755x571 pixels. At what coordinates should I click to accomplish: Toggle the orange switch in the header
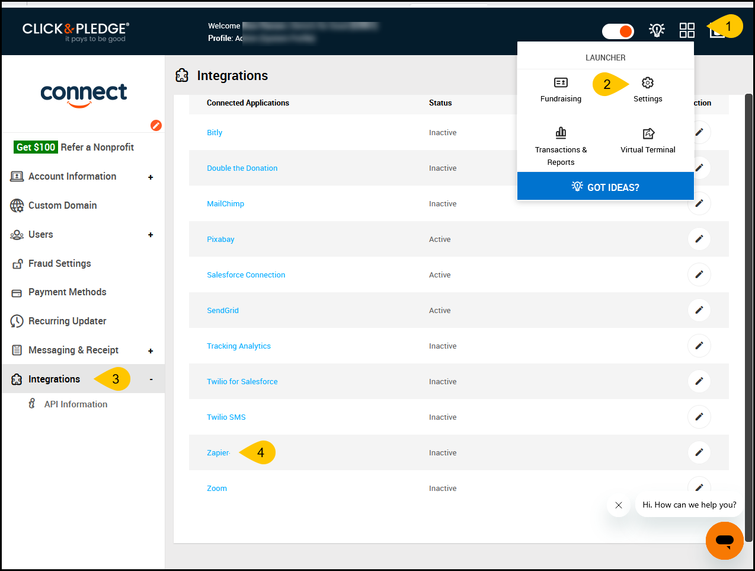(x=618, y=31)
